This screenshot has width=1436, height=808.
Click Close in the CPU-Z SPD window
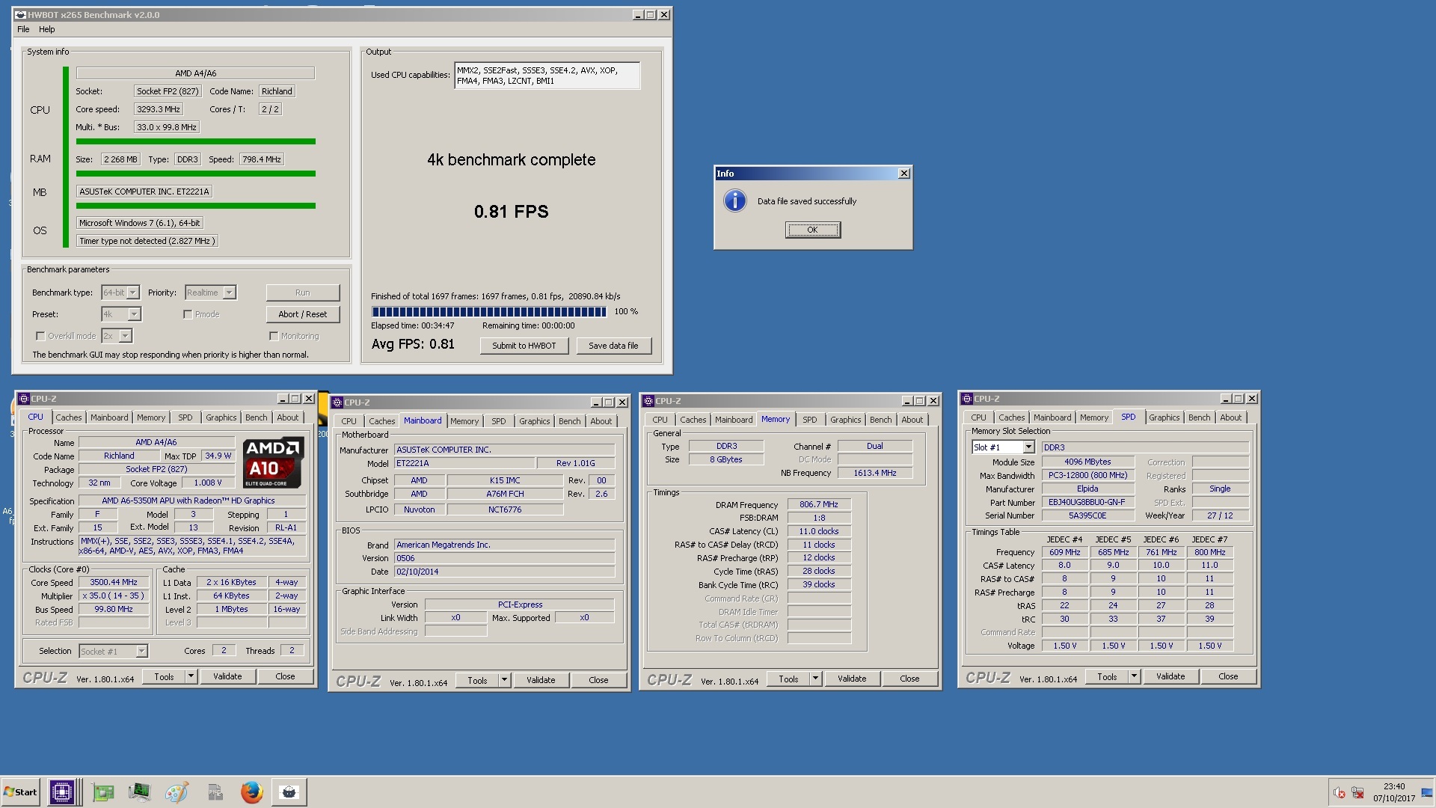click(x=1228, y=676)
